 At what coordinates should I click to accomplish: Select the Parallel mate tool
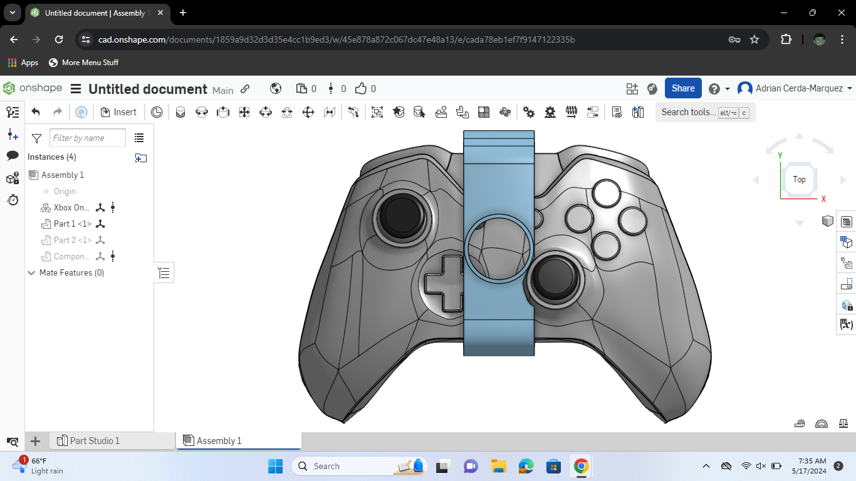point(330,112)
